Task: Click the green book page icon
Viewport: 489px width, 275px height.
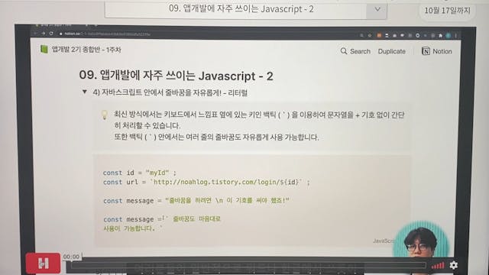Action: click(44, 49)
